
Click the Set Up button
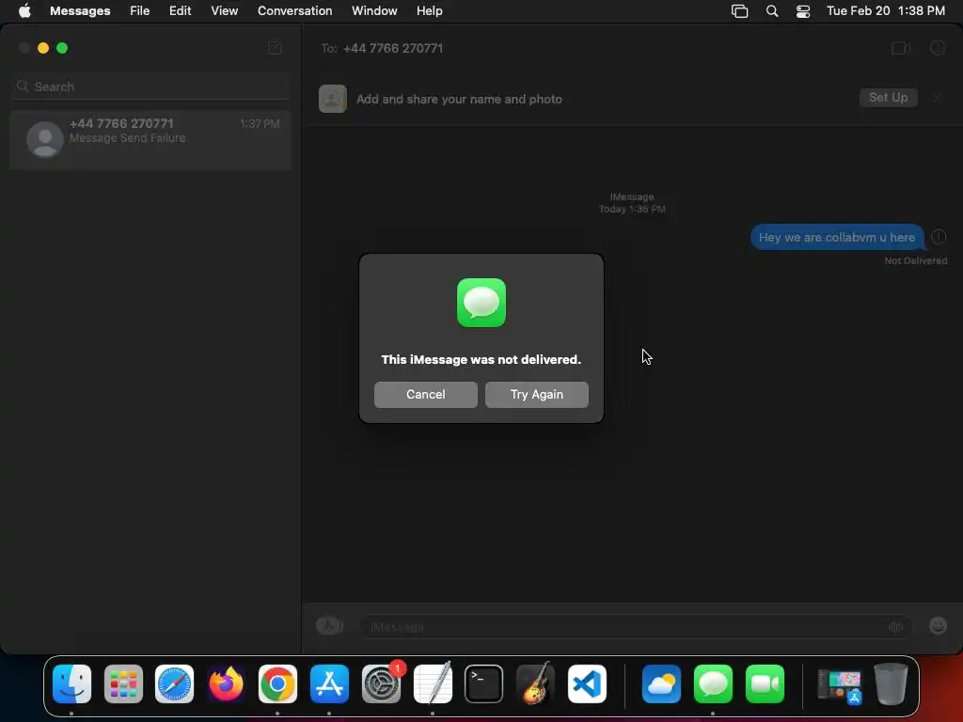click(x=888, y=97)
